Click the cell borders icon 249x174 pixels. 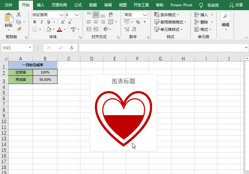coord(35,29)
